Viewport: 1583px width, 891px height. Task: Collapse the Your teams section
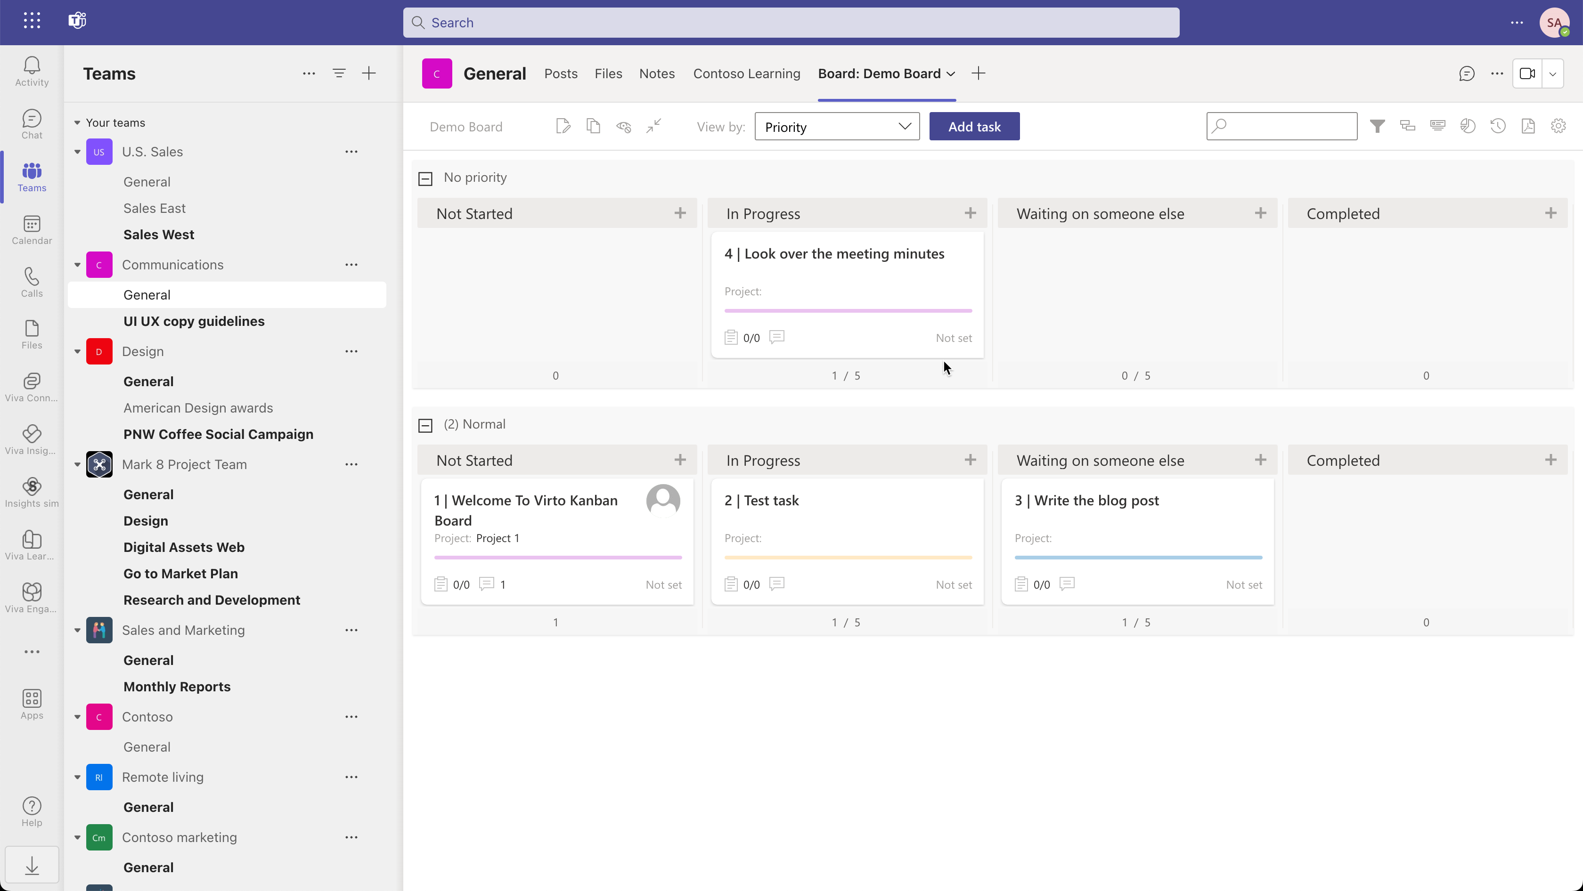77,123
